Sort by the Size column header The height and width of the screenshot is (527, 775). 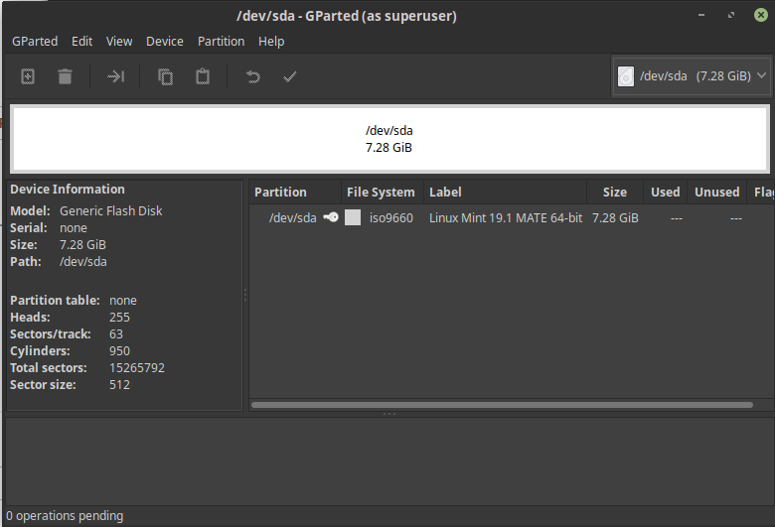[614, 192]
